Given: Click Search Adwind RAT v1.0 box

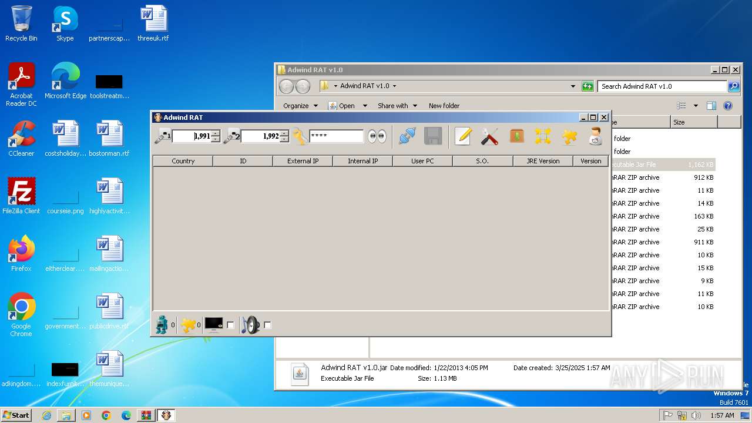Looking at the screenshot, I should pyautogui.click(x=662, y=86).
